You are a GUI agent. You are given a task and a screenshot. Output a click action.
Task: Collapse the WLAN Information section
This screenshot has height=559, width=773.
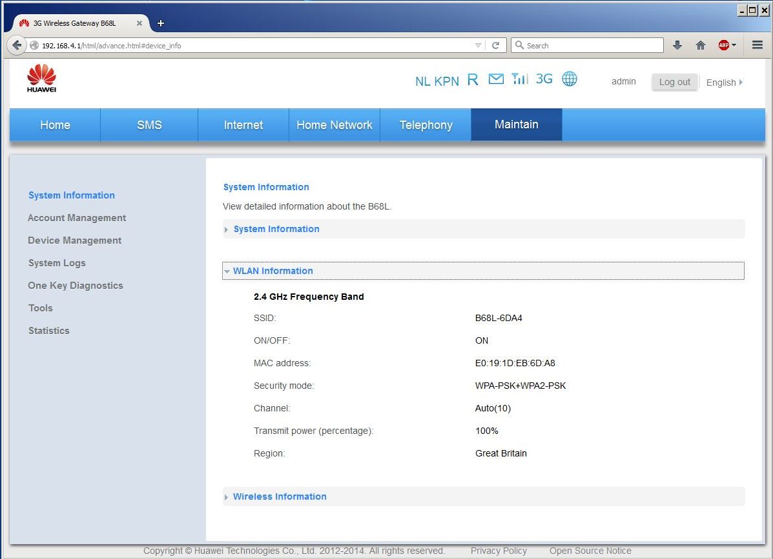[483, 271]
